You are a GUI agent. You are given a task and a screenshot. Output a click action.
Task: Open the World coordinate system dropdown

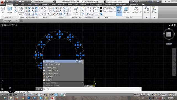[x=93, y=14]
